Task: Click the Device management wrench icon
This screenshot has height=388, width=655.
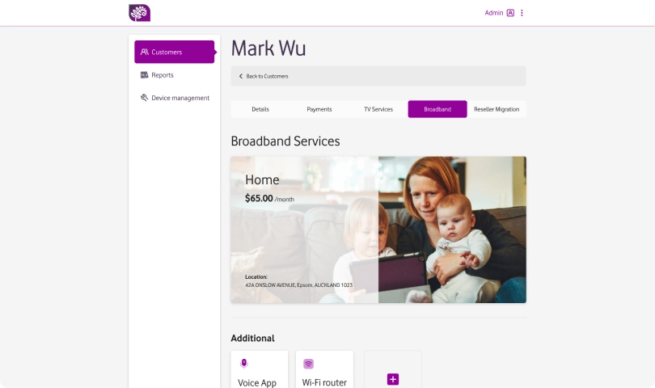Action: point(145,98)
